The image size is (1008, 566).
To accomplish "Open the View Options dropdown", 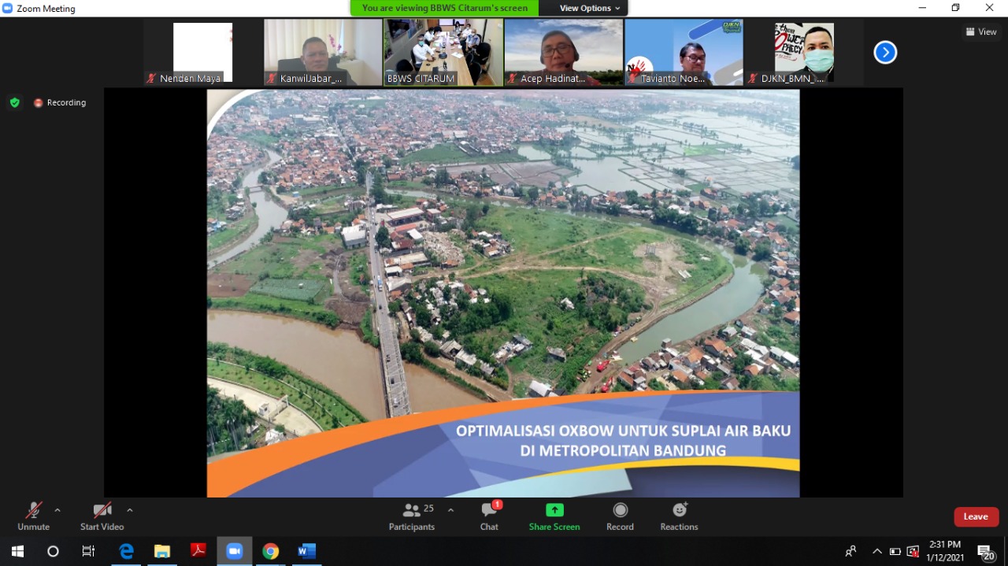I will (586, 8).
